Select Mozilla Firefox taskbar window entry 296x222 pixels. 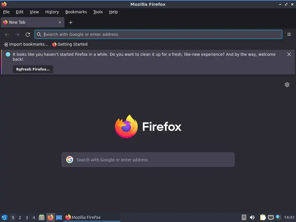(x=92, y=217)
